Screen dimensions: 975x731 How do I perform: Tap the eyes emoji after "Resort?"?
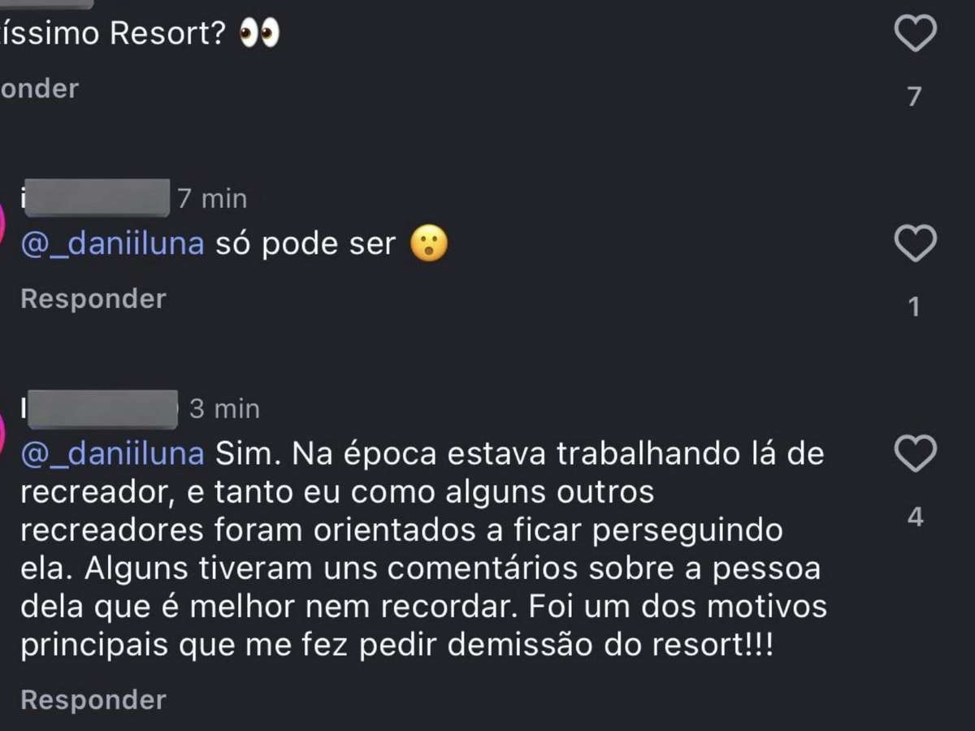pyautogui.click(x=259, y=34)
